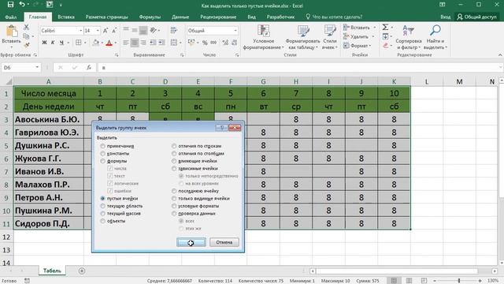Select the отличия по строкам radio option
Screen dimensions: 504x284
[x=174, y=146]
